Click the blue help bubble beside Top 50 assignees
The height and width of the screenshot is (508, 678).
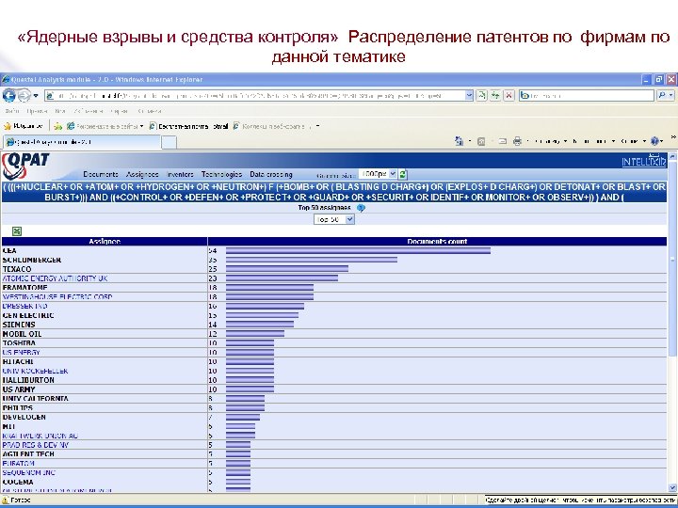point(361,208)
